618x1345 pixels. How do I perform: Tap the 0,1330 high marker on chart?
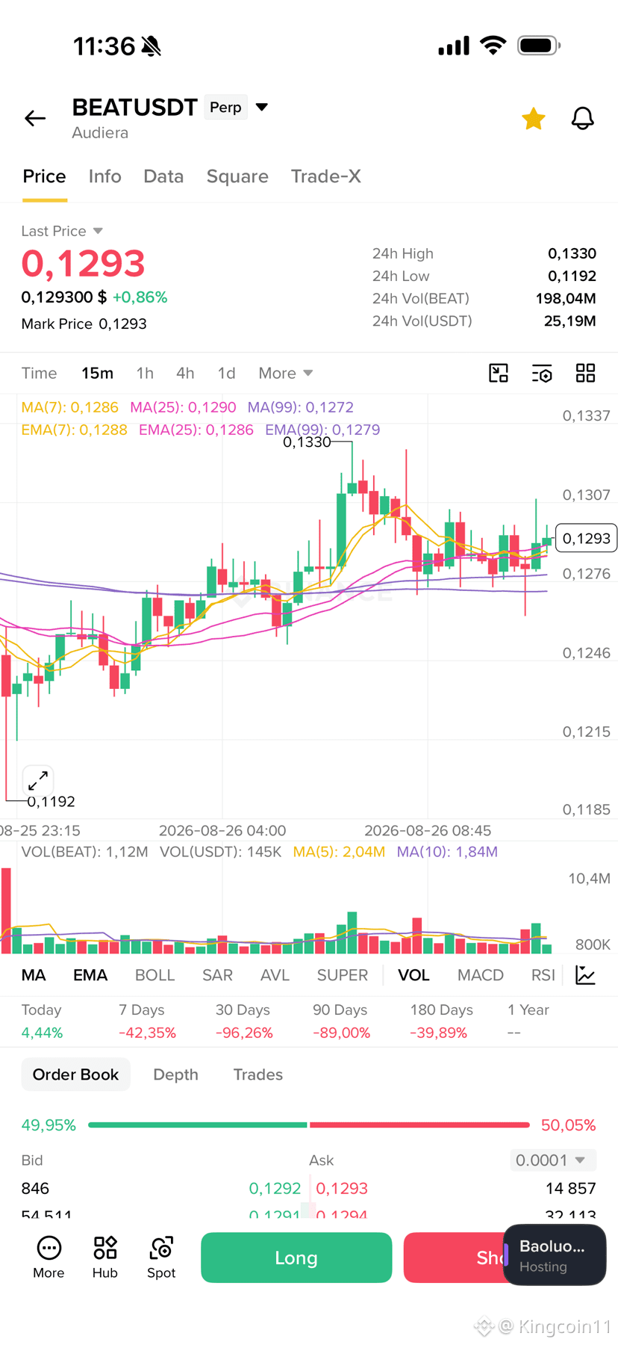pos(307,442)
